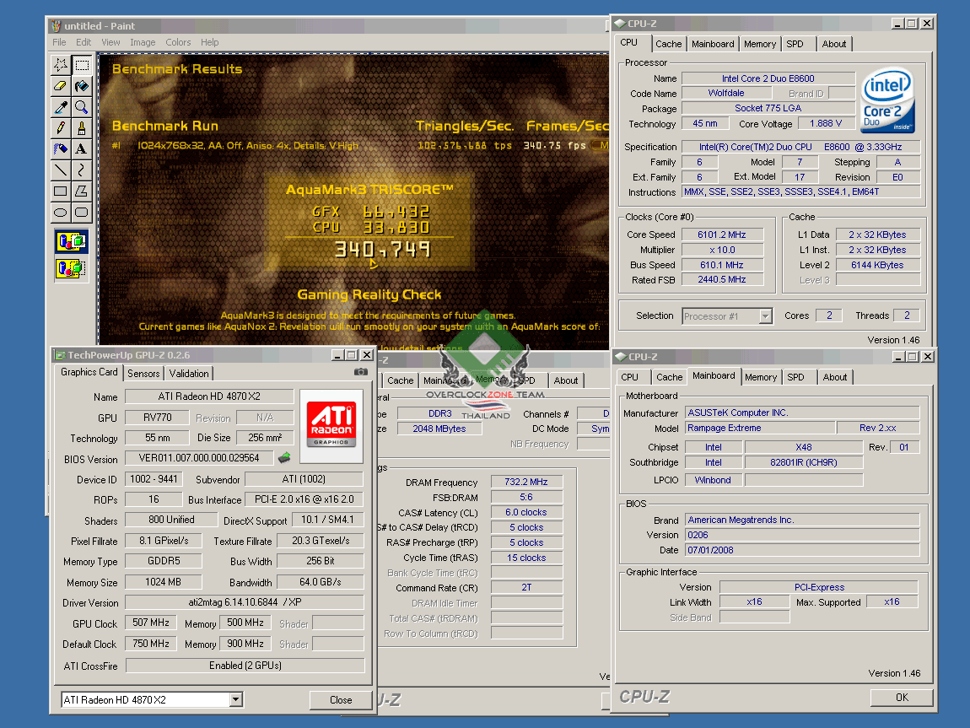The height and width of the screenshot is (728, 970).
Task: Select the Ellipse shape tool
Action: click(x=61, y=212)
